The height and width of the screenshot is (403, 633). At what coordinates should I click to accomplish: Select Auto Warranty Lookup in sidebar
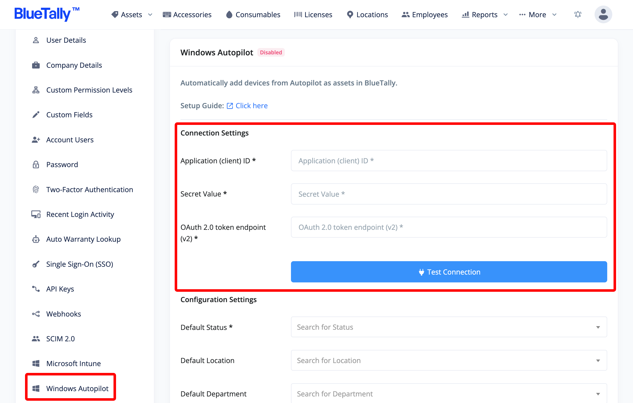click(x=83, y=239)
